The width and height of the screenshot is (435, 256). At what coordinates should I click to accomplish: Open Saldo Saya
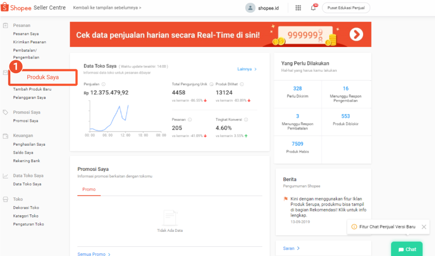[23, 153]
